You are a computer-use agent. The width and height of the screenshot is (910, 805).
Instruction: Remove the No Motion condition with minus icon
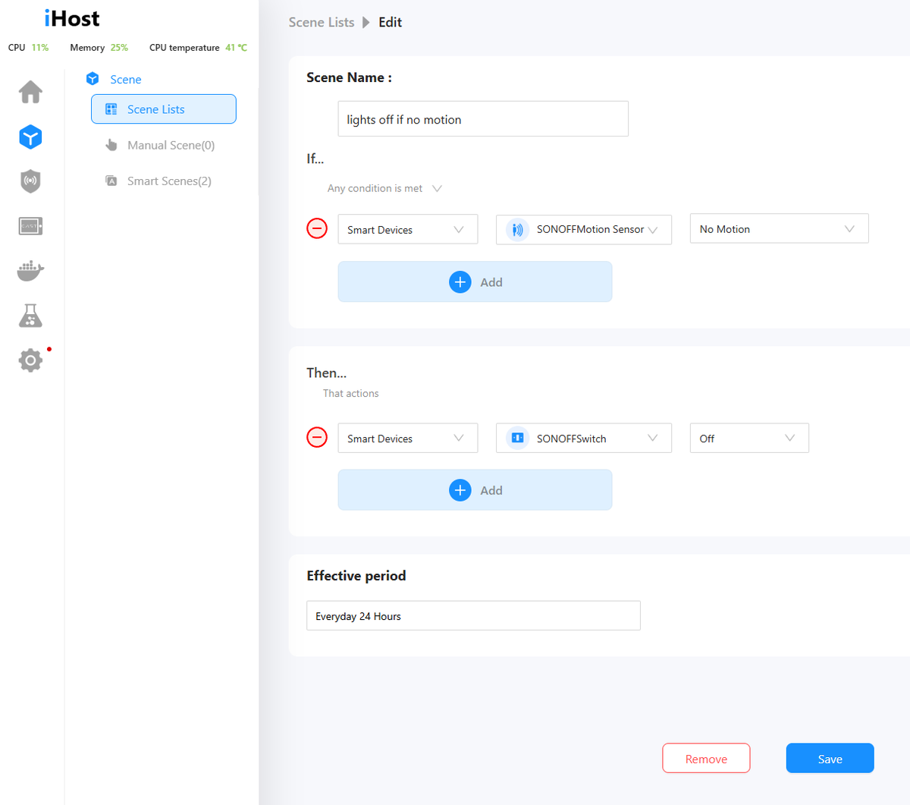(317, 228)
